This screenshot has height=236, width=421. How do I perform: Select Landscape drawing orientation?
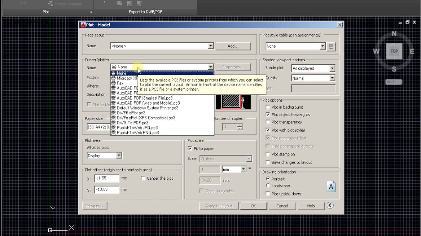[268, 186]
